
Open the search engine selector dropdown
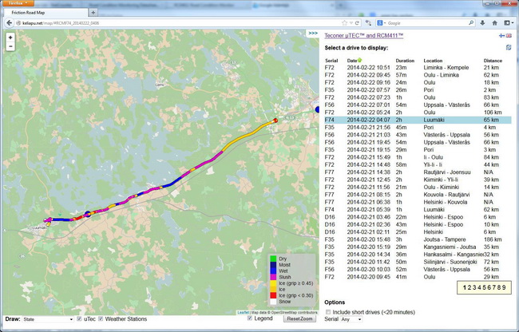pos(382,23)
